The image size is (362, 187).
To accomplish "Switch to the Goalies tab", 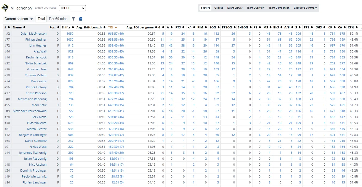I will coord(219,8).
